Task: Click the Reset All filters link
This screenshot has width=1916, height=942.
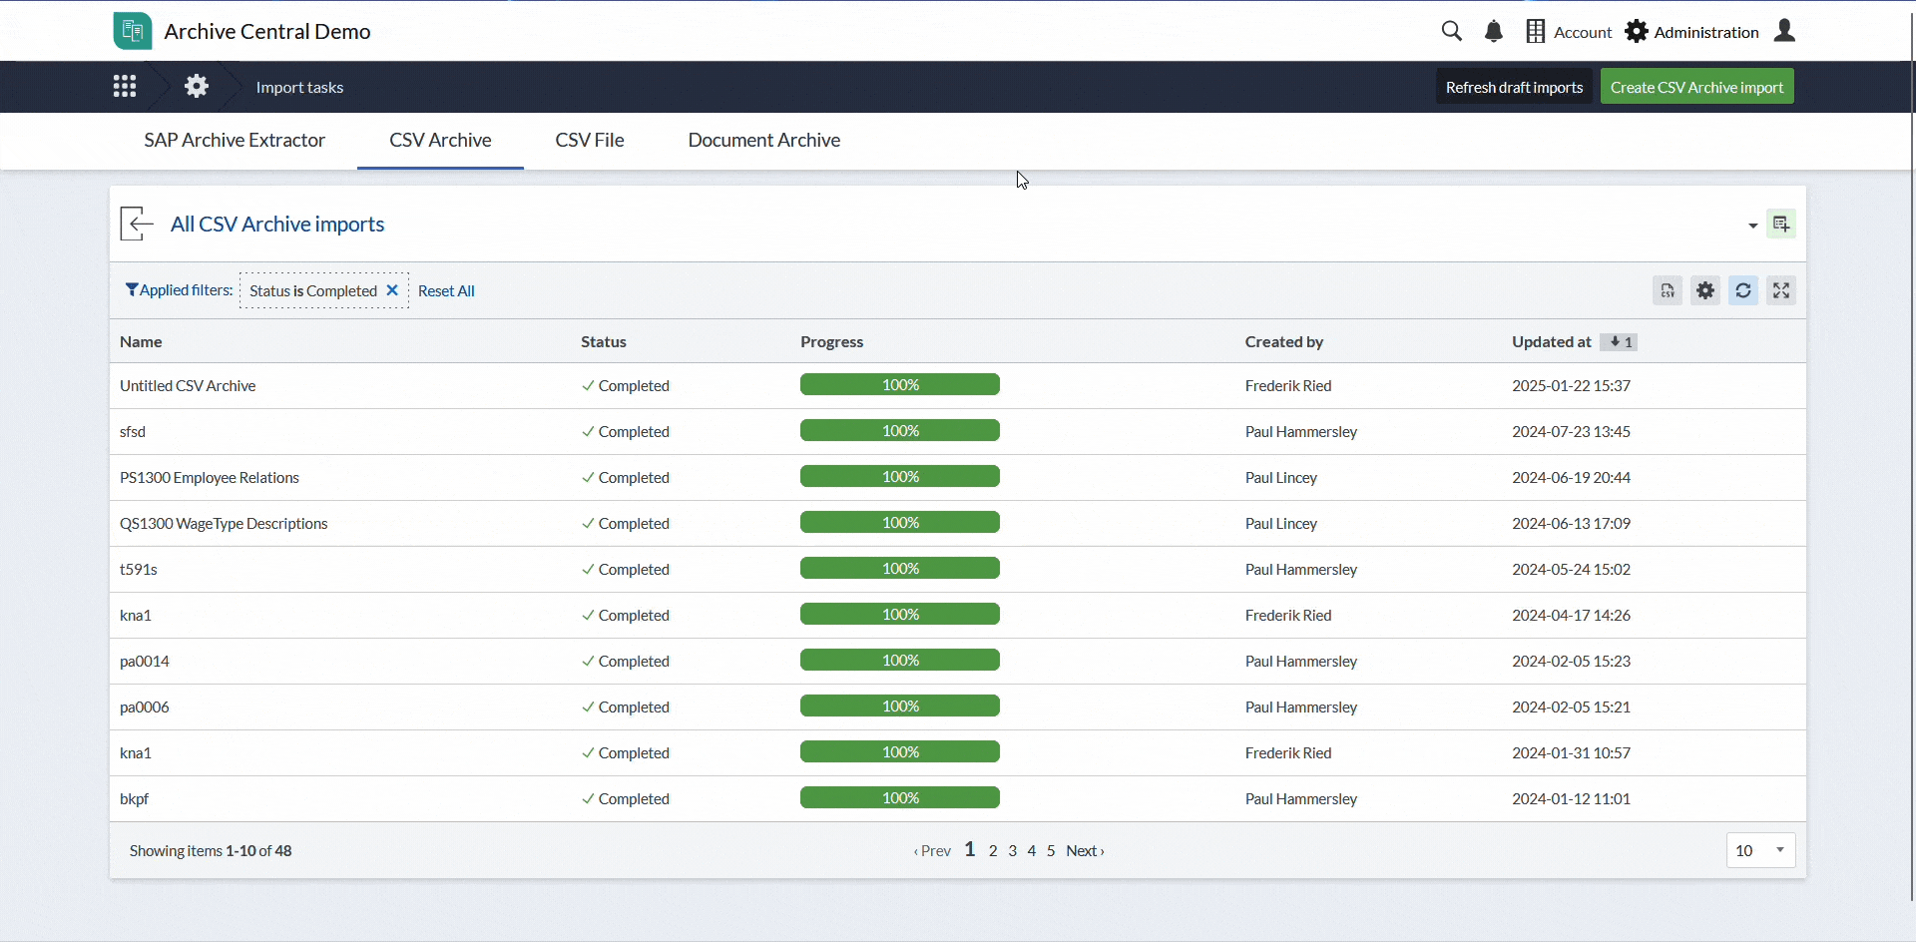Action: (446, 291)
